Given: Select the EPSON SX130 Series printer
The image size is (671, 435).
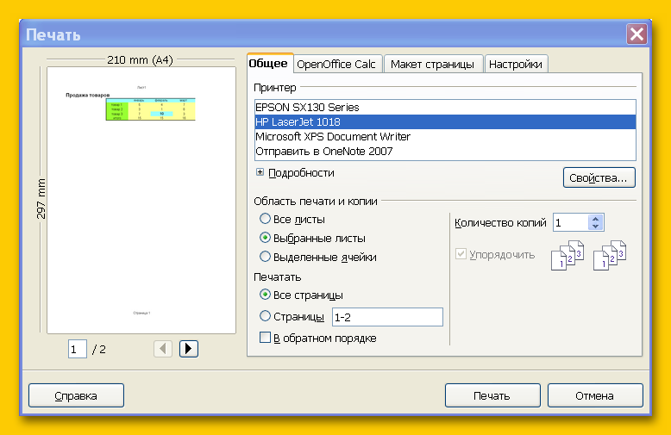Looking at the screenshot, I should coord(307,108).
